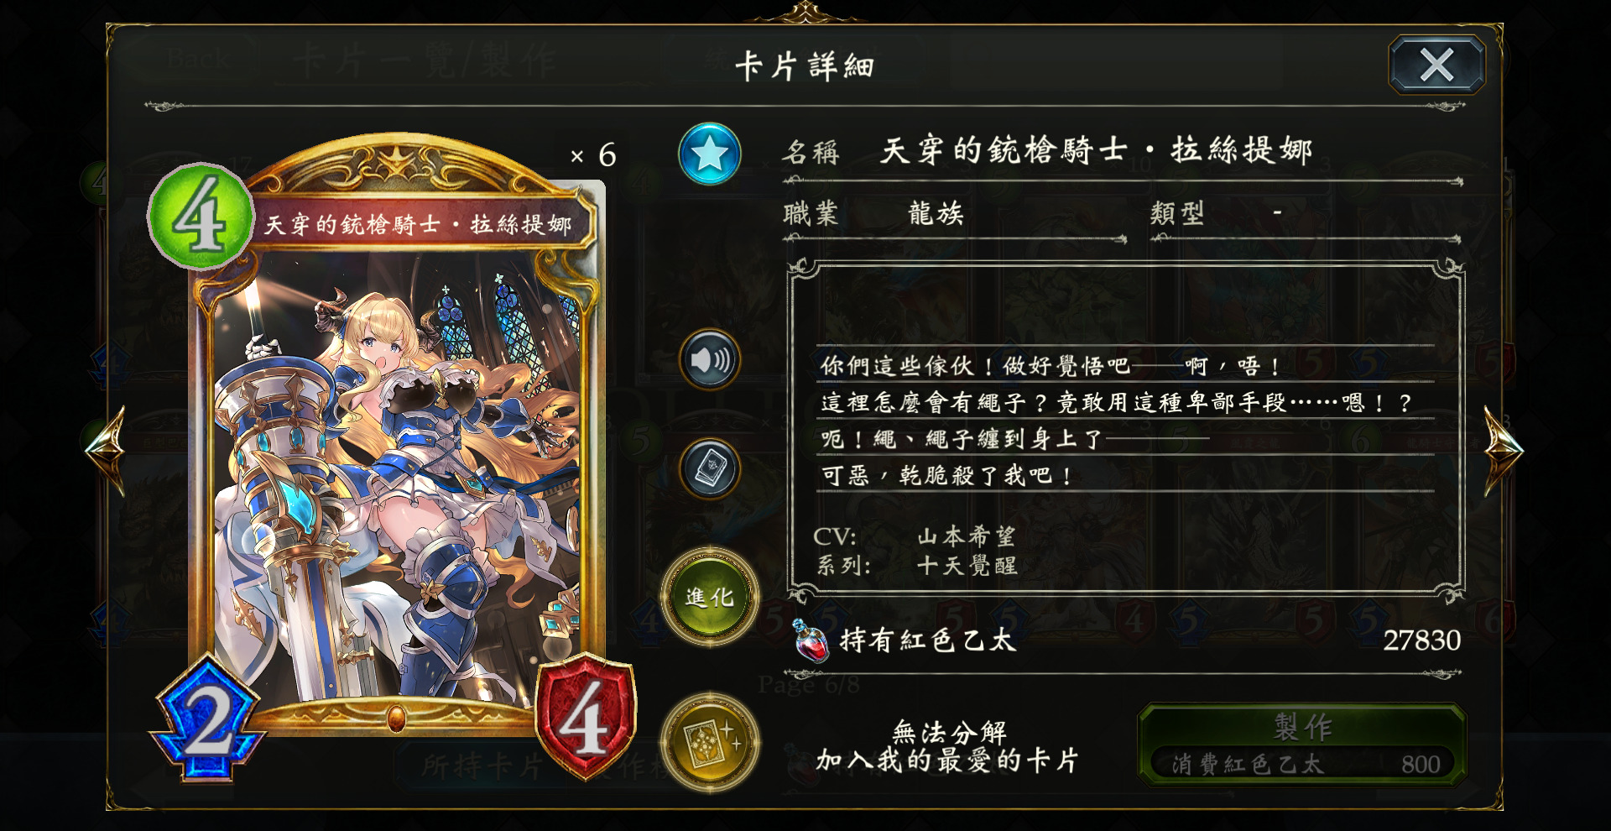Click the blue star favorite icon
Screen dimensions: 1611x831
[710, 154]
